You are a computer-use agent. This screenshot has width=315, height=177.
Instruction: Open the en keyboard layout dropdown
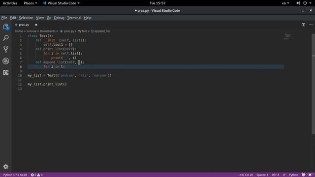point(285,3)
